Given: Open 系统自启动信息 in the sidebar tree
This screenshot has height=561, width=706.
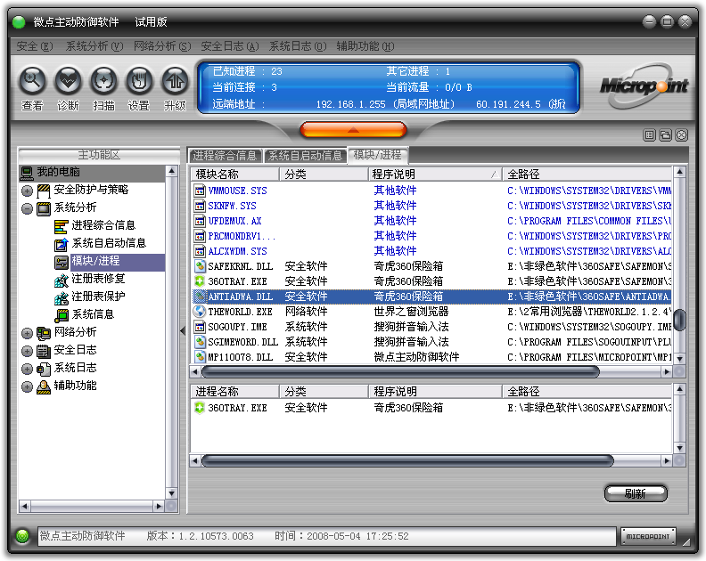Looking at the screenshot, I should 109,243.
